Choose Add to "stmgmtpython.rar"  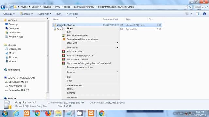[x=90, y=56]
